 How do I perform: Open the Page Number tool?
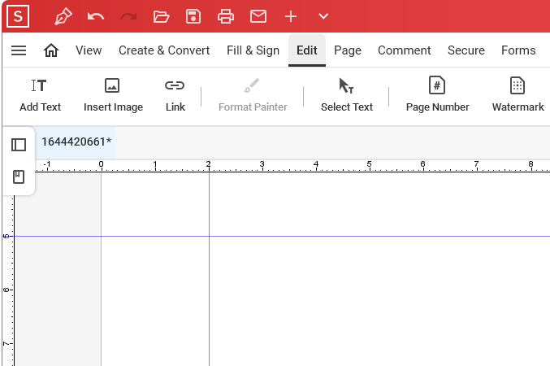[x=437, y=95]
